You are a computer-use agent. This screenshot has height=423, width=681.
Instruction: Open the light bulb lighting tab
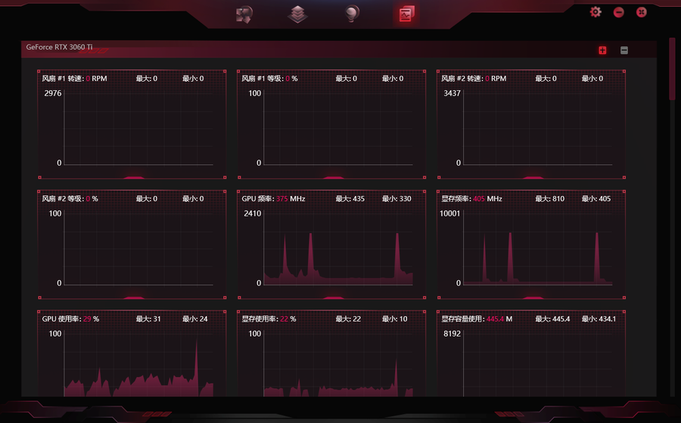(351, 14)
